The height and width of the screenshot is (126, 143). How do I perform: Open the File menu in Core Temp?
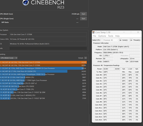pos(94,36)
